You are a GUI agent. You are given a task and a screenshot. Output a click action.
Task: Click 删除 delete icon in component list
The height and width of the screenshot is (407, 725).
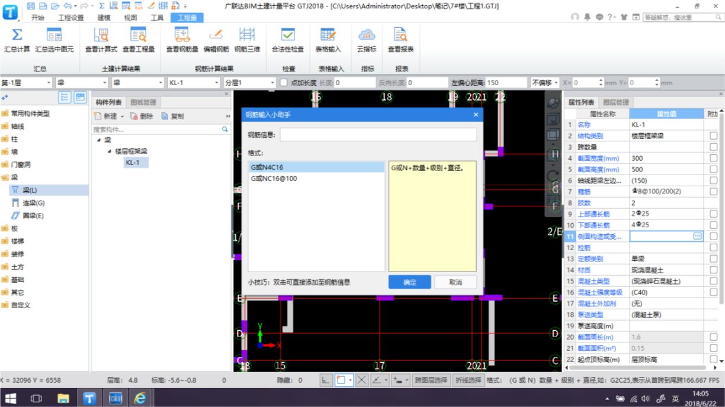point(134,117)
